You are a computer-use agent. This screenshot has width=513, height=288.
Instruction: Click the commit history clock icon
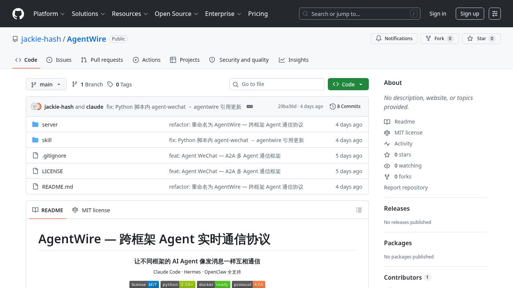click(333, 106)
